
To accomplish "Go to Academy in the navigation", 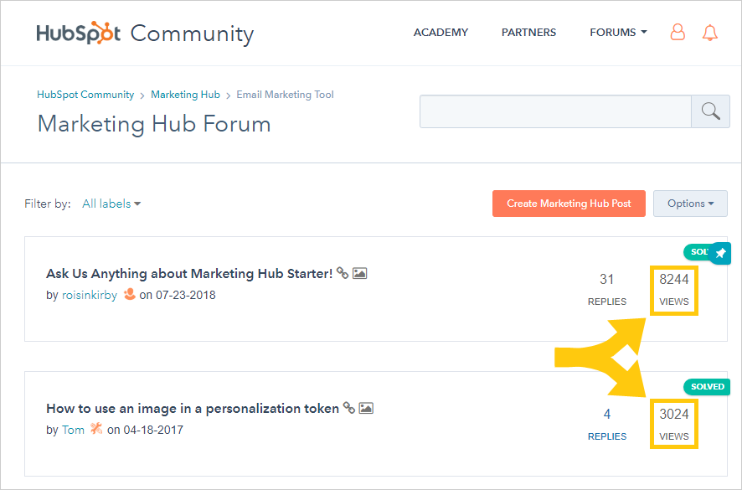I will (441, 33).
